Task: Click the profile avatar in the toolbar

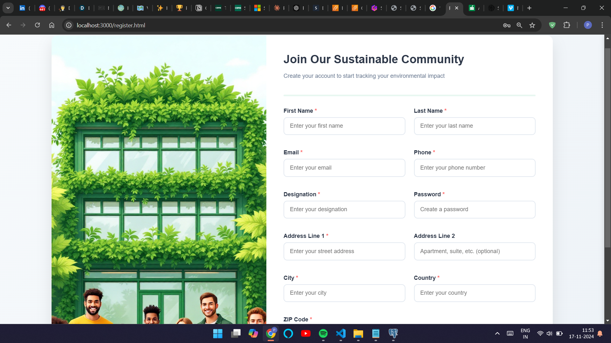Action: click(x=587, y=25)
